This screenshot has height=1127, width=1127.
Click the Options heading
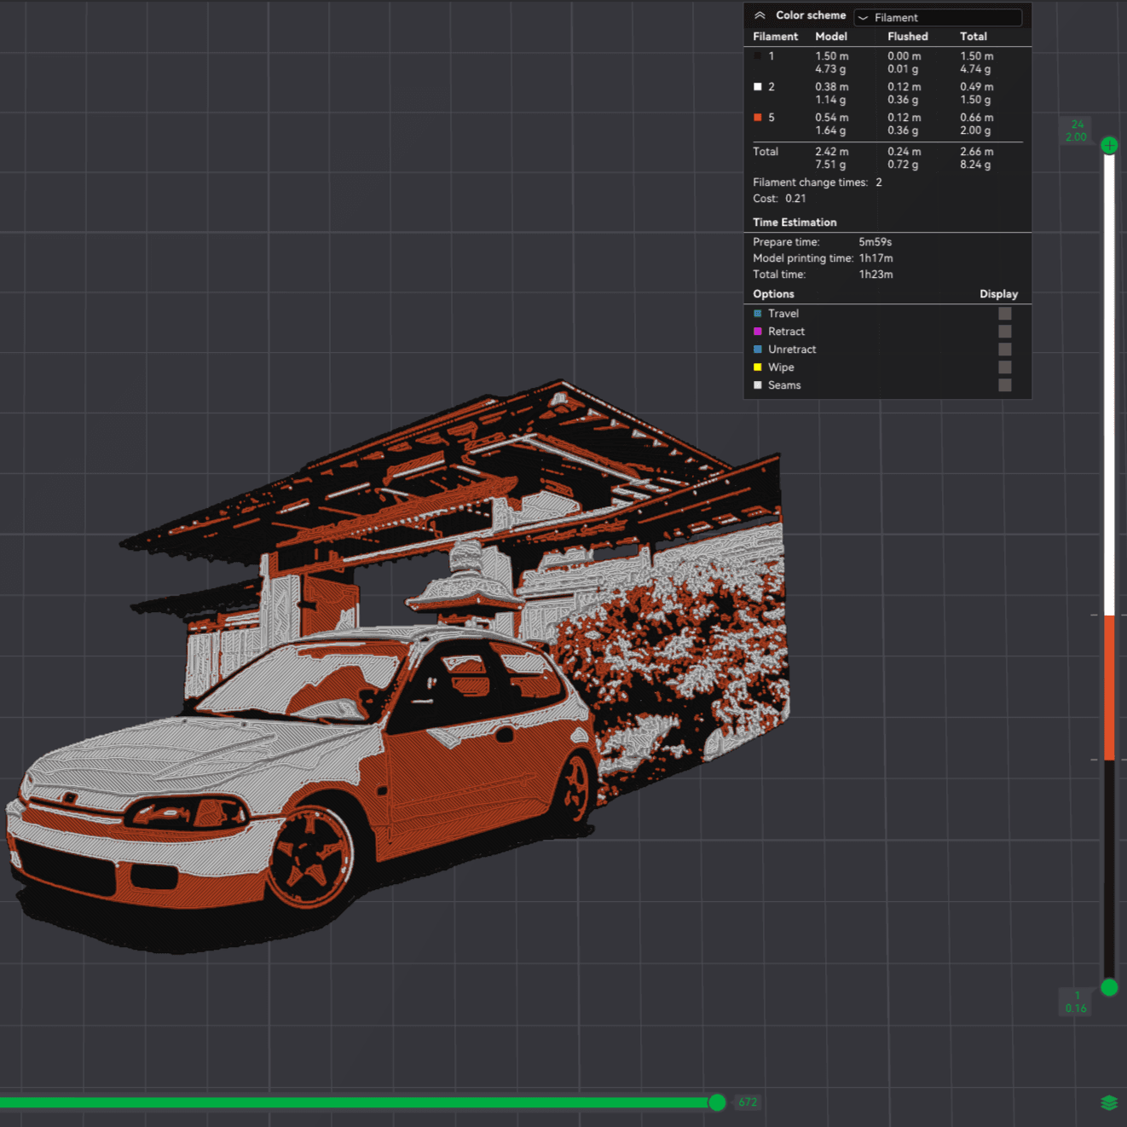pos(773,294)
